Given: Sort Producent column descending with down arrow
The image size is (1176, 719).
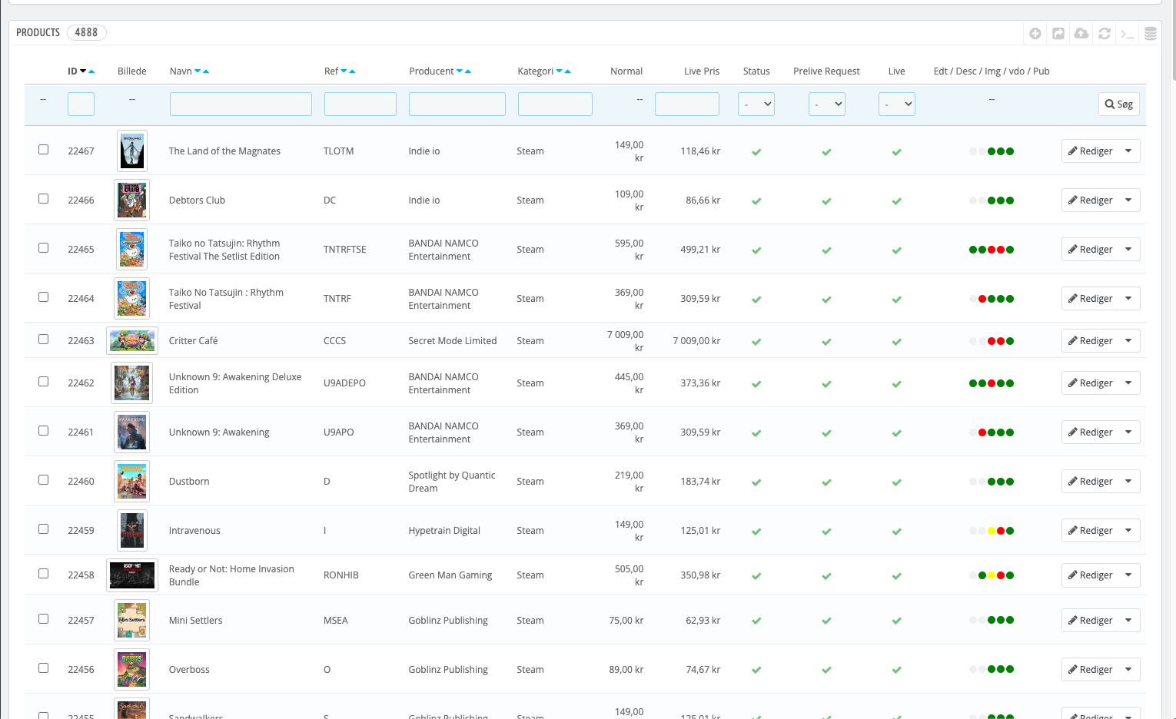Looking at the screenshot, I should 459,71.
